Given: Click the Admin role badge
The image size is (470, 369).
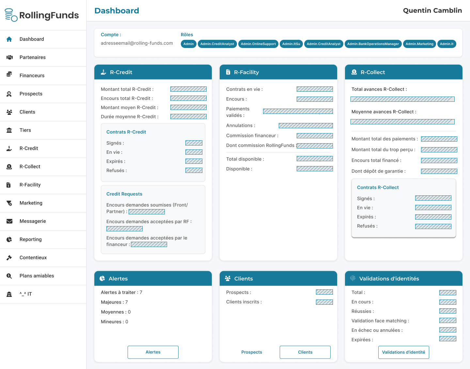Looking at the screenshot, I should [189, 44].
